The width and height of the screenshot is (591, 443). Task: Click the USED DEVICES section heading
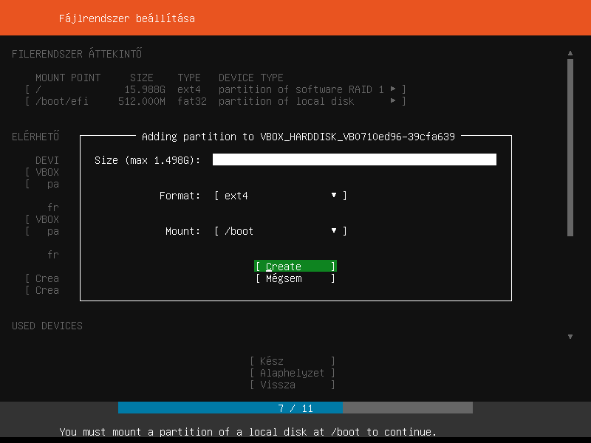point(47,326)
